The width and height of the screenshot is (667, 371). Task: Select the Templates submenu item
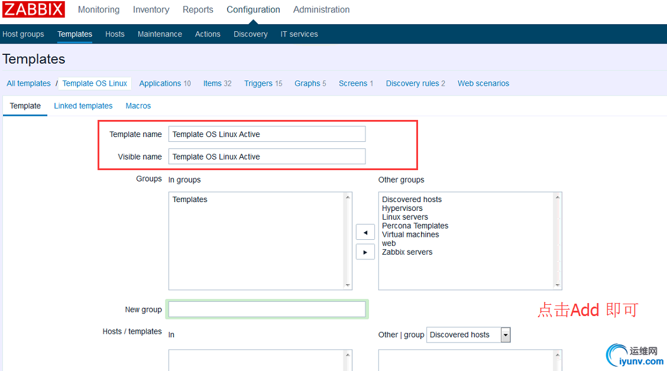[75, 34]
